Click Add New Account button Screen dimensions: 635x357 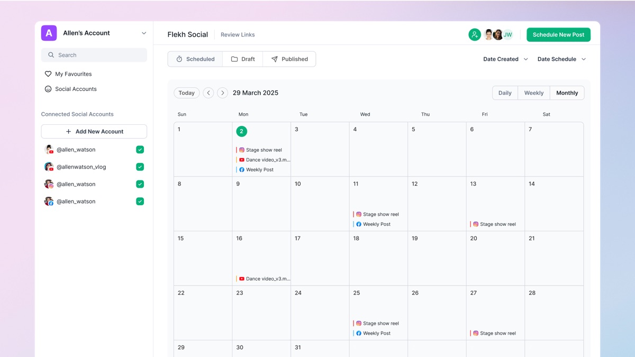94,132
